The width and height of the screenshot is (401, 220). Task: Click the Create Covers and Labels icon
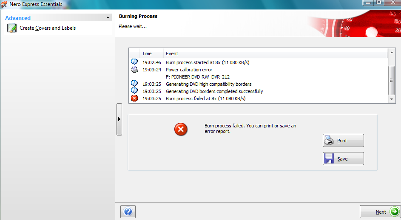(12, 28)
